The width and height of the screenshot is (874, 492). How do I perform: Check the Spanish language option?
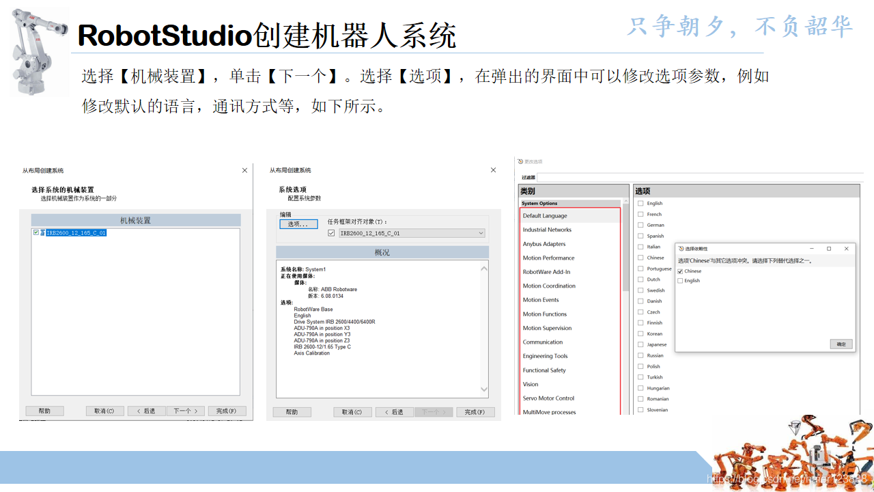coord(640,236)
